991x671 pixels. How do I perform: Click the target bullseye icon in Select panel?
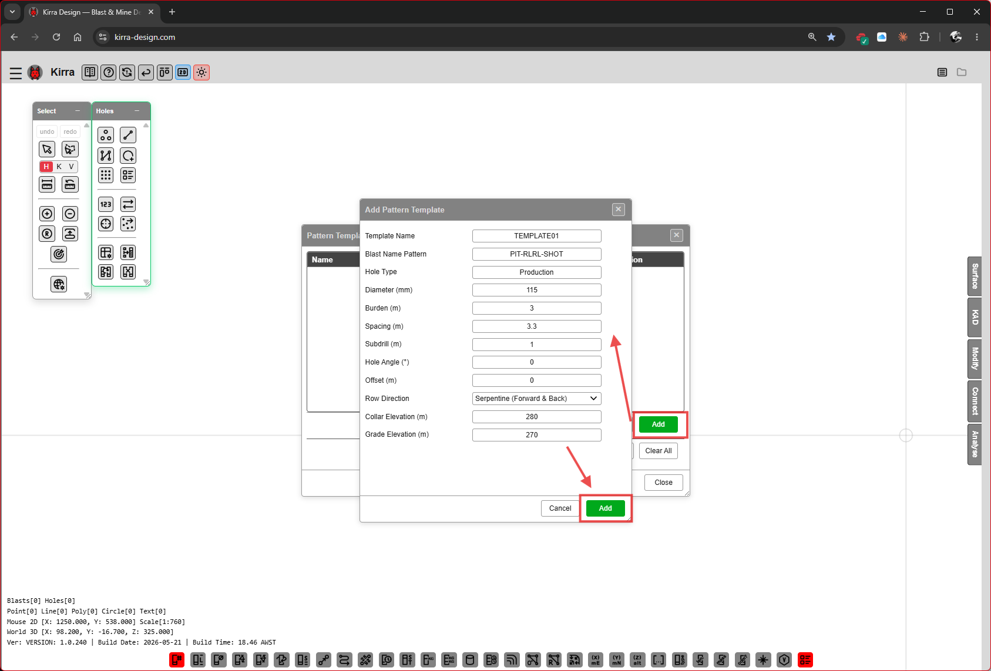tap(59, 254)
